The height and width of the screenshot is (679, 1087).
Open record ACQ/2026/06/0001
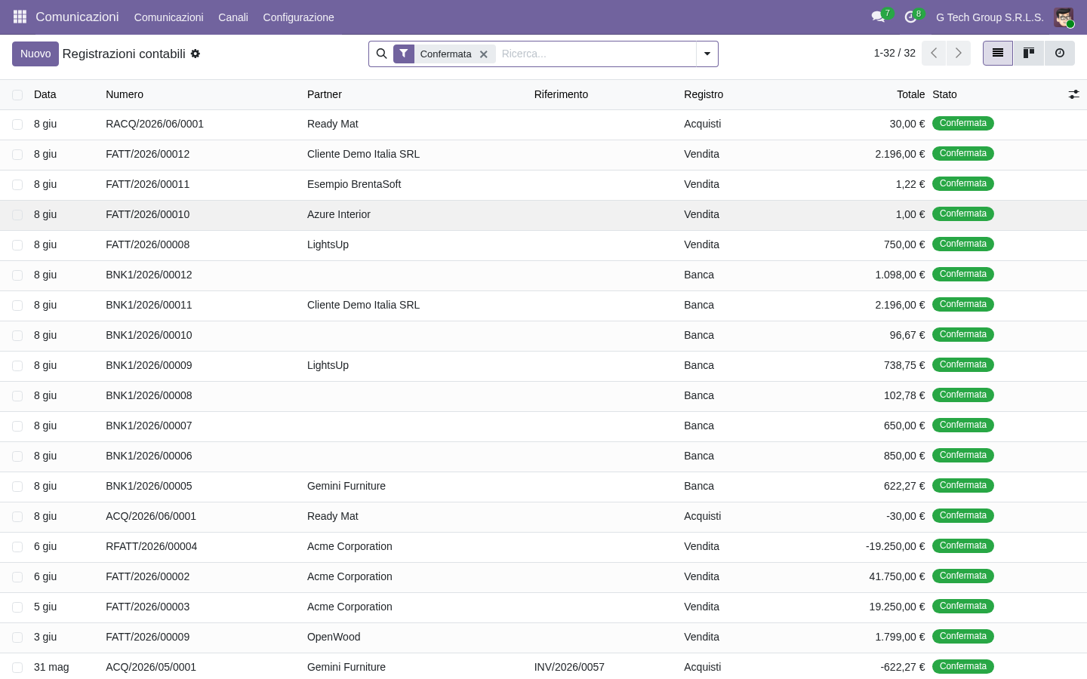(151, 516)
